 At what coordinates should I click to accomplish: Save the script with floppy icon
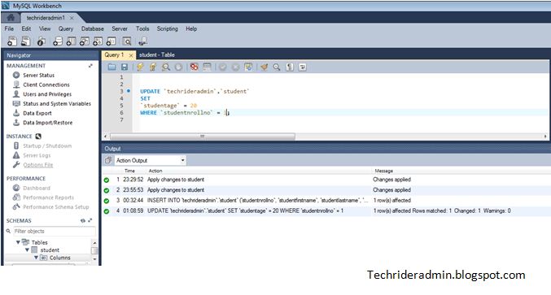tap(125, 67)
